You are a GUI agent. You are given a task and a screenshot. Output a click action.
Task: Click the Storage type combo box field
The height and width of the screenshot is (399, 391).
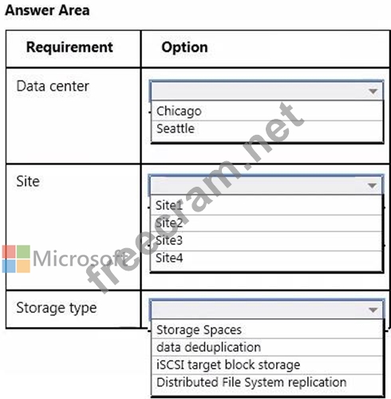[x=267, y=310]
